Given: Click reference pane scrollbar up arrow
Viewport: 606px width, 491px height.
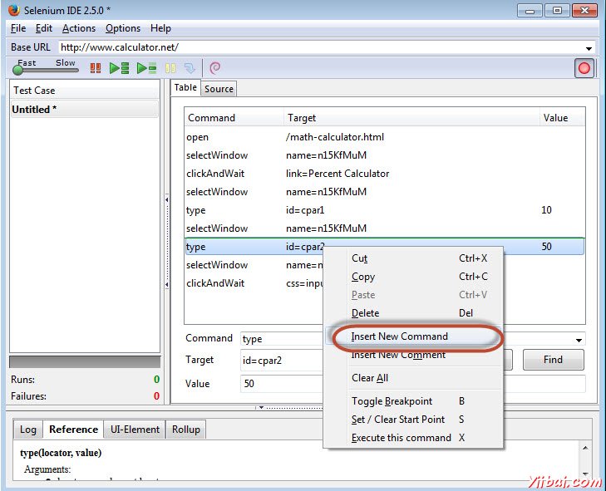Looking at the screenshot, I should [585, 448].
